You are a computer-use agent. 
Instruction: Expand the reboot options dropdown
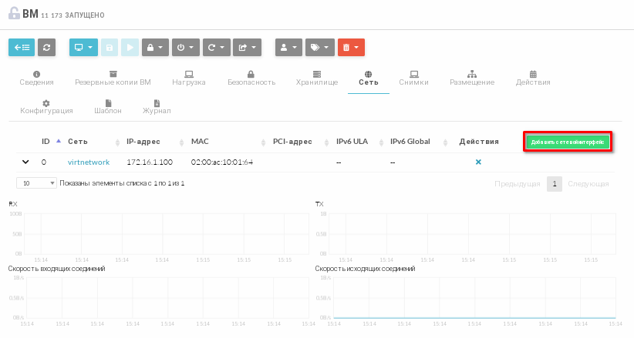pos(216,47)
